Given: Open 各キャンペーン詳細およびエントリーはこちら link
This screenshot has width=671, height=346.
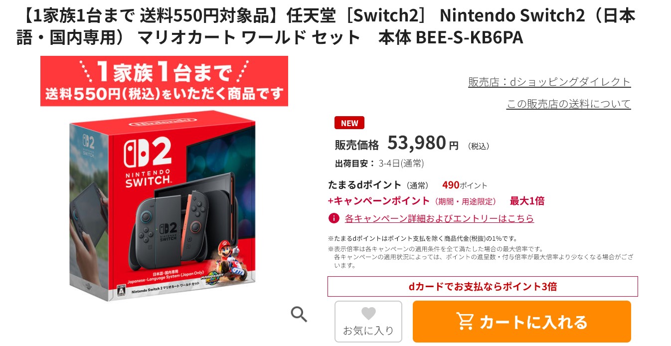Looking at the screenshot, I should 439,218.
